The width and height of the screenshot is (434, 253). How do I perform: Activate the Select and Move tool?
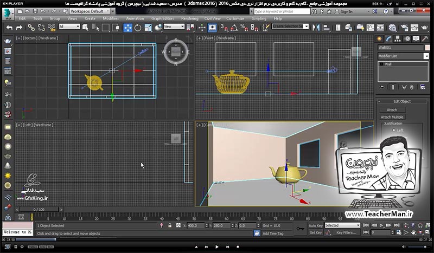[x=127, y=28]
